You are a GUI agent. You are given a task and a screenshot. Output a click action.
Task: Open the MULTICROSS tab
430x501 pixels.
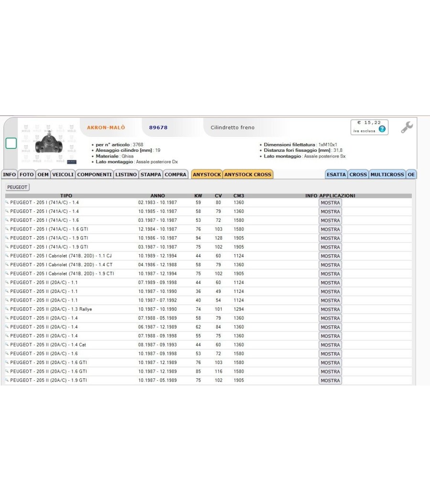pos(387,175)
